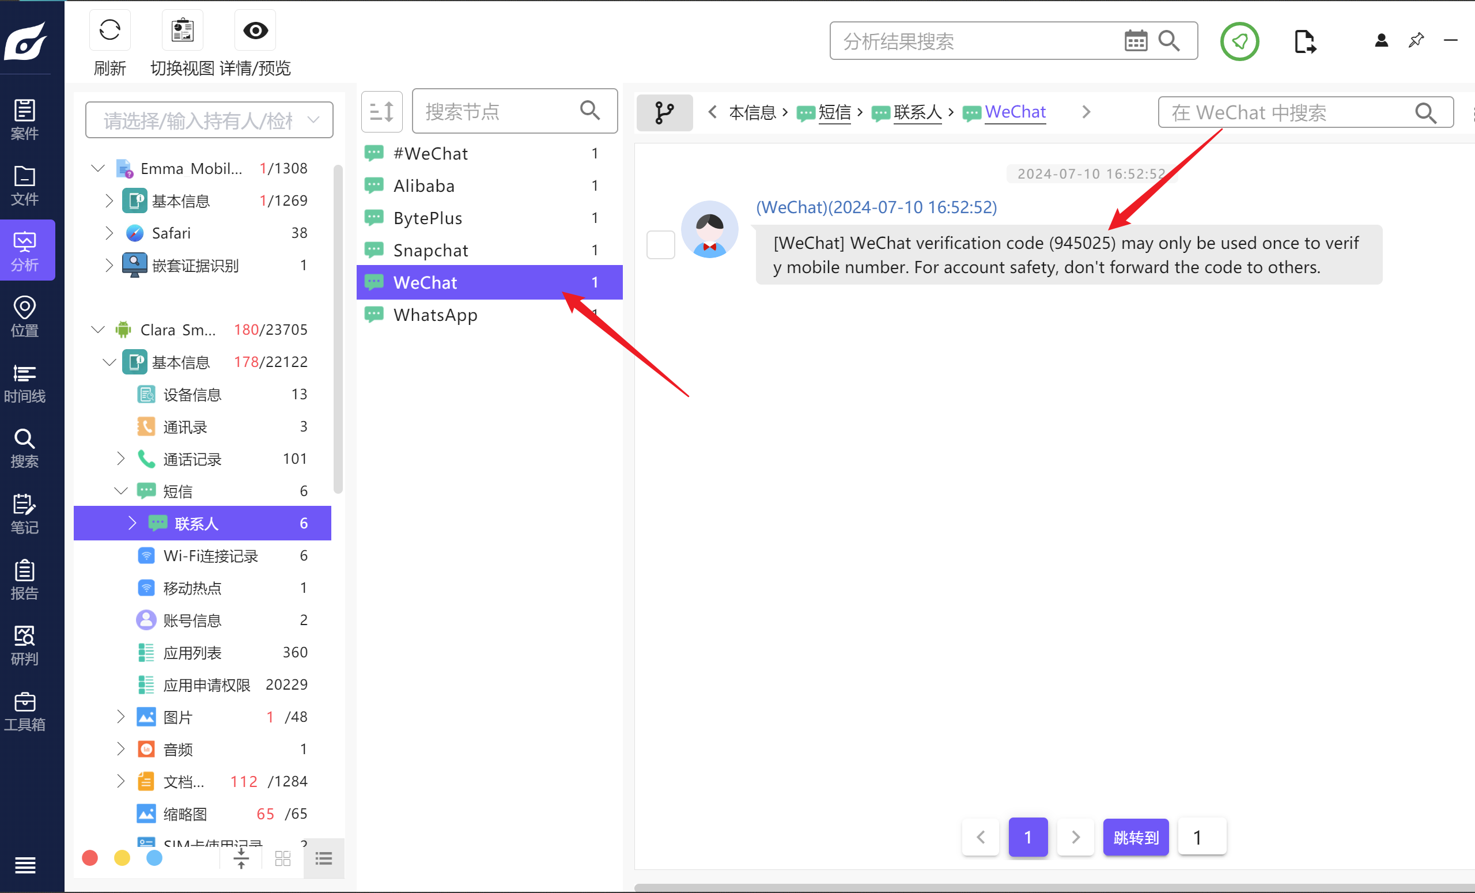This screenshot has height=893, width=1475.
Task: Expand the Safari tree node
Action: tap(108, 233)
